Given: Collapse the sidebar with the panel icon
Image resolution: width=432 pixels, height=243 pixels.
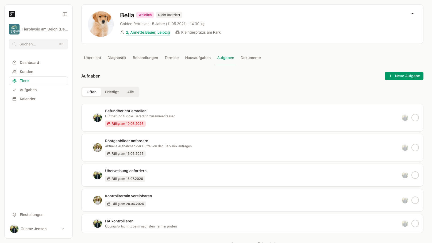Looking at the screenshot, I should click(65, 14).
